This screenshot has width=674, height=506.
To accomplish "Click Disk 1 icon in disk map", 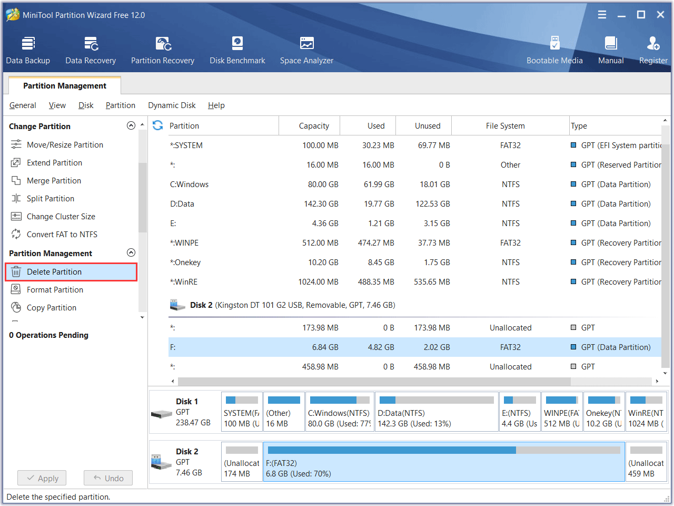I will click(x=161, y=414).
